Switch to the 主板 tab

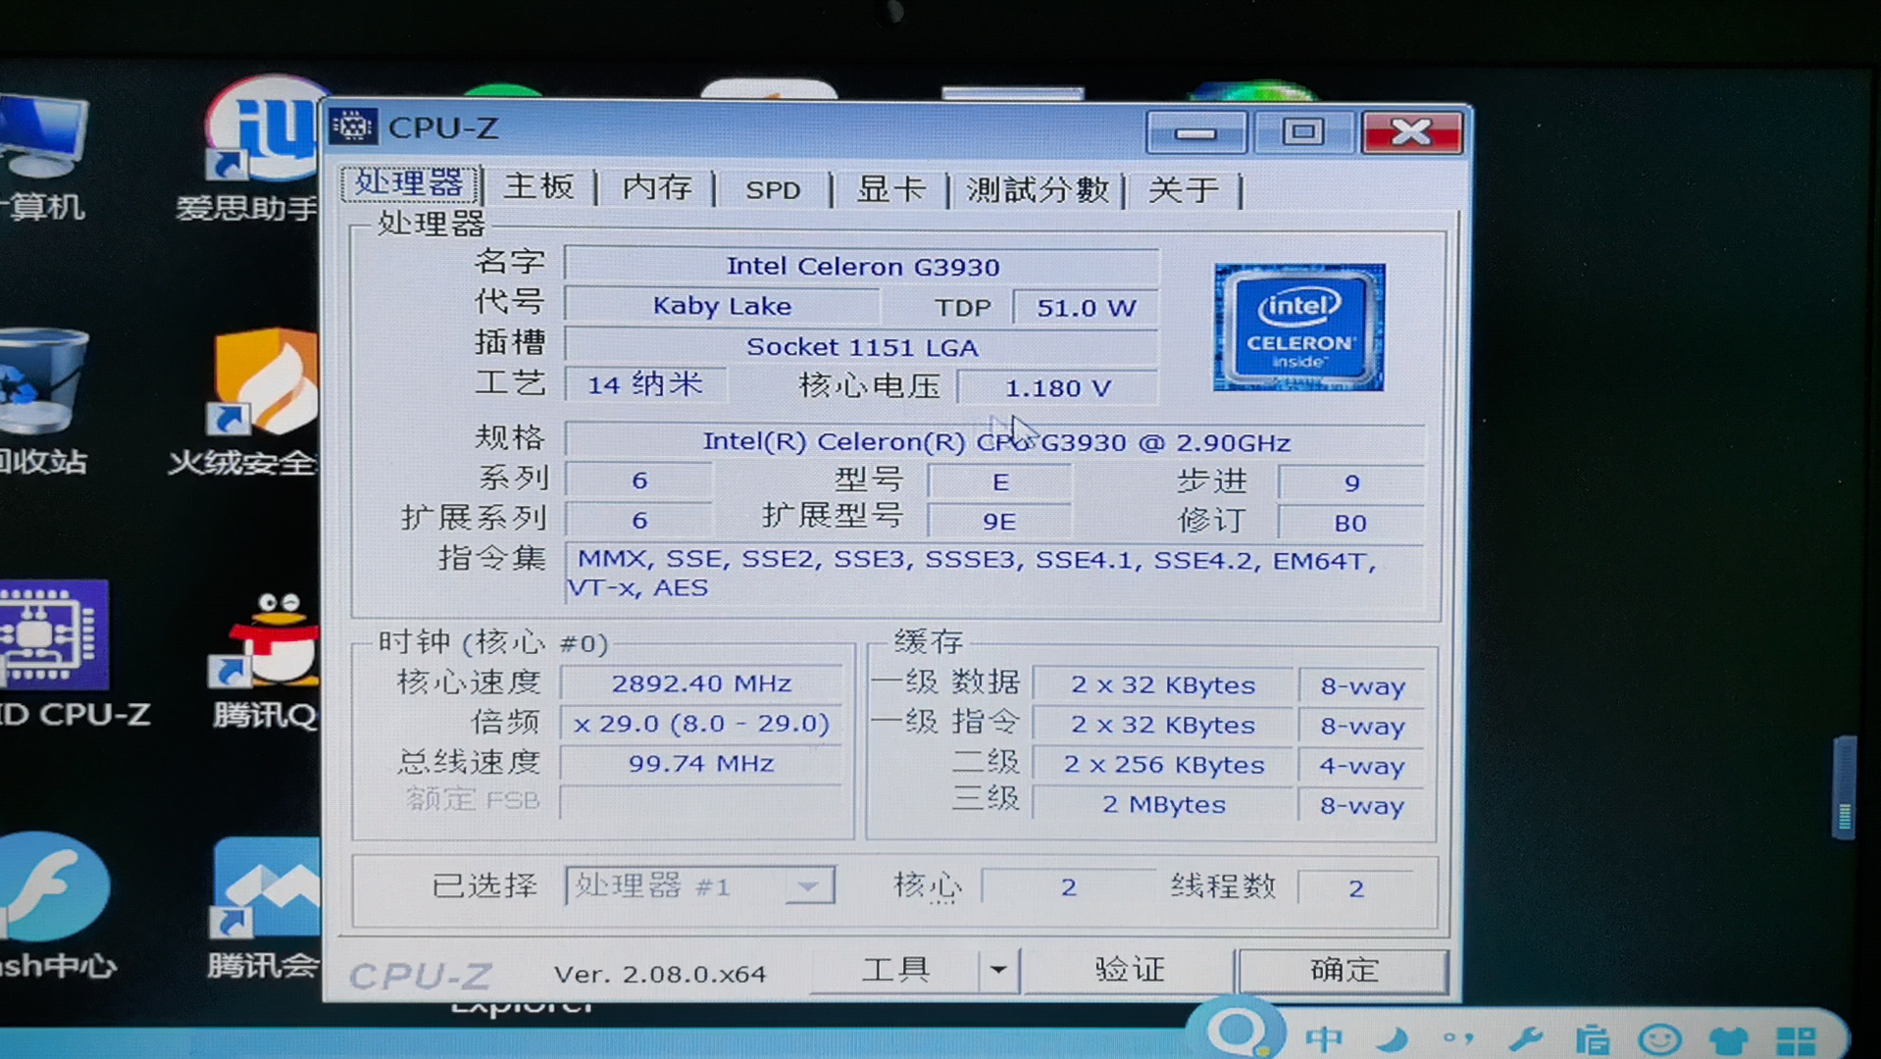538,187
